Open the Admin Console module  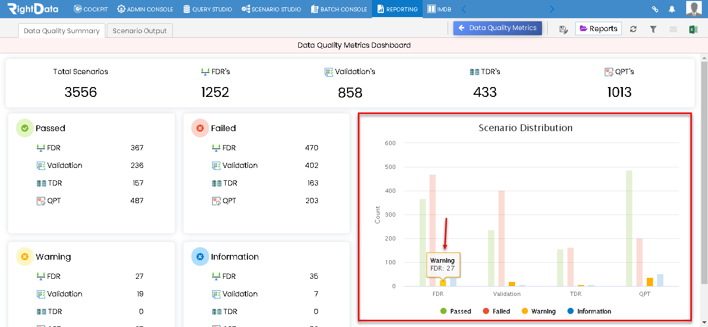point(145,9)
